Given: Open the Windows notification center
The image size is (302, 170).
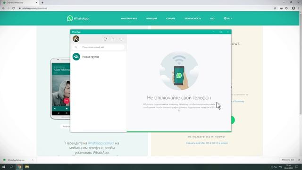Looking at the screenshot, I should [x=297, y=167].
